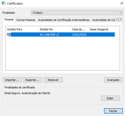Open the Finalidade dropdown list
Screen dimensions: 125x116
(77, 13)
